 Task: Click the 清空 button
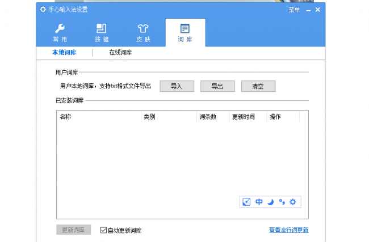coord(258,86)
